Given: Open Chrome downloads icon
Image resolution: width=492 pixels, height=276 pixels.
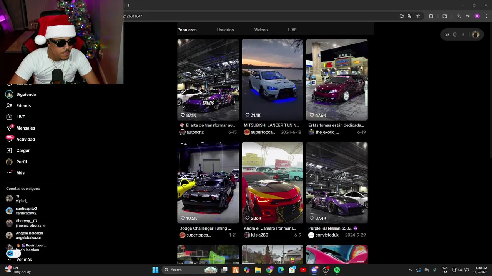Looking at the screenshot, I should pyautogui.click(x=459, y=16).
